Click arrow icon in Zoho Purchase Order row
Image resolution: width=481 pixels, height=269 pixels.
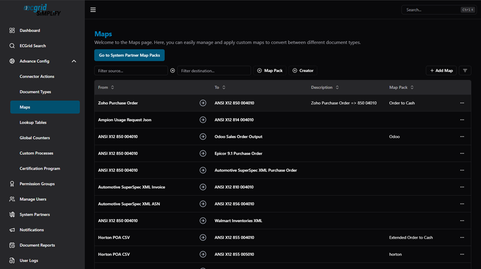[203, 103]
